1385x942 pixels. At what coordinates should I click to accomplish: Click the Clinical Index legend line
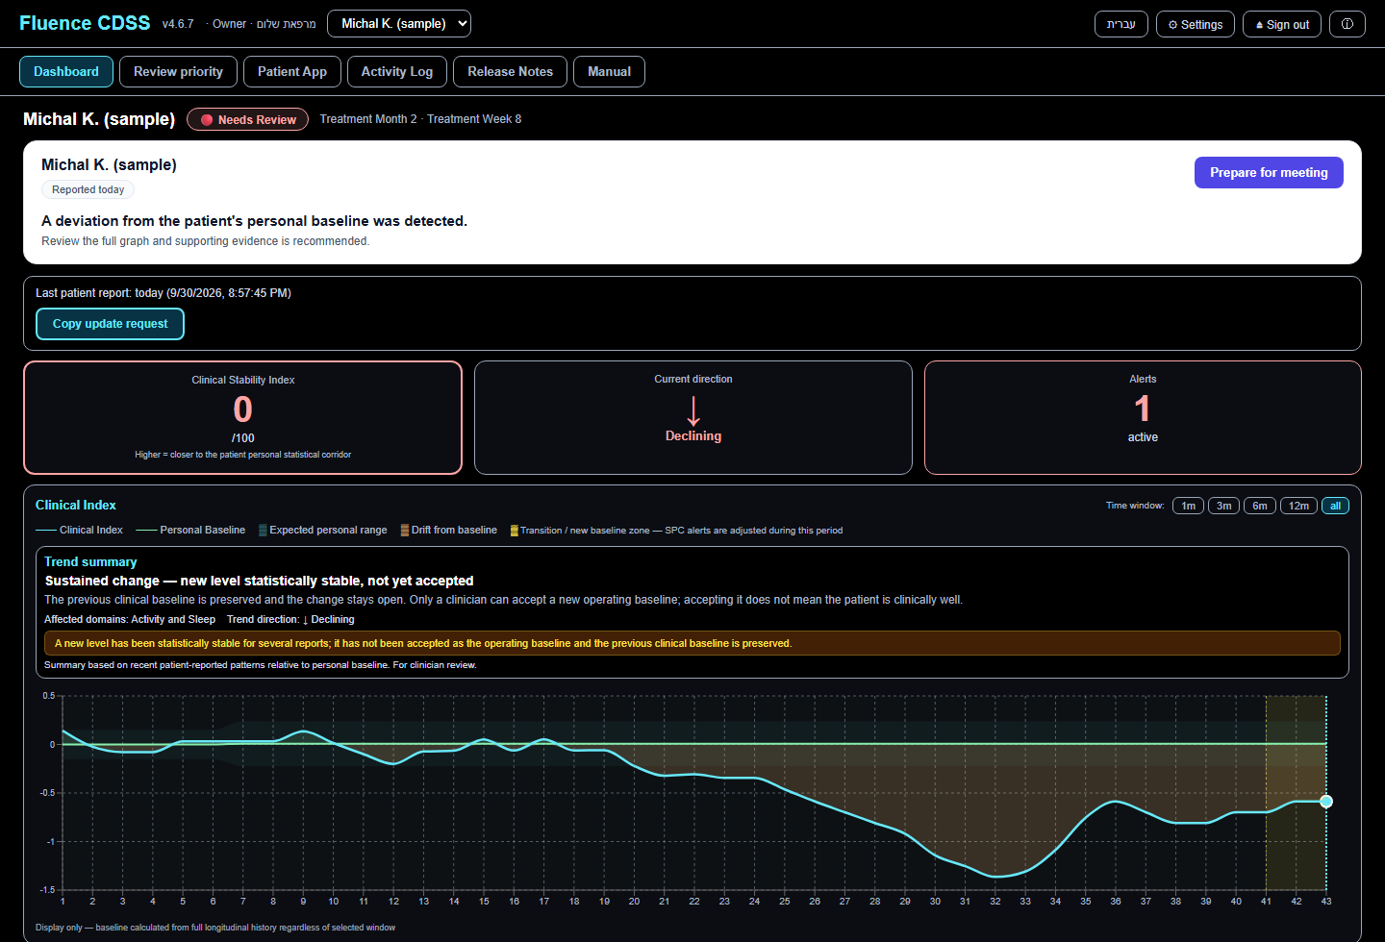(x=46, y=531)
